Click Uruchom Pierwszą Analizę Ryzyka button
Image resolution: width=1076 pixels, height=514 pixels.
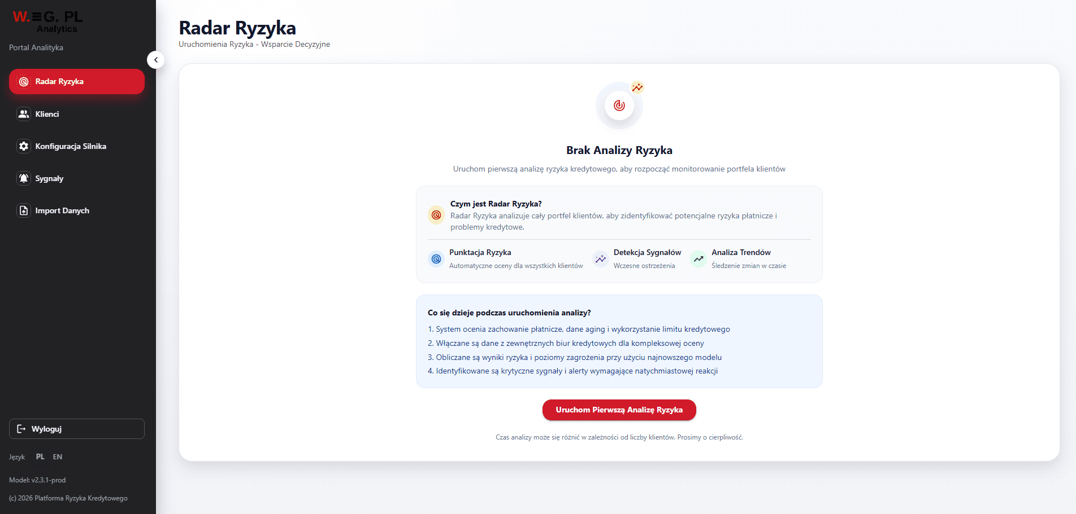[619, 410]
